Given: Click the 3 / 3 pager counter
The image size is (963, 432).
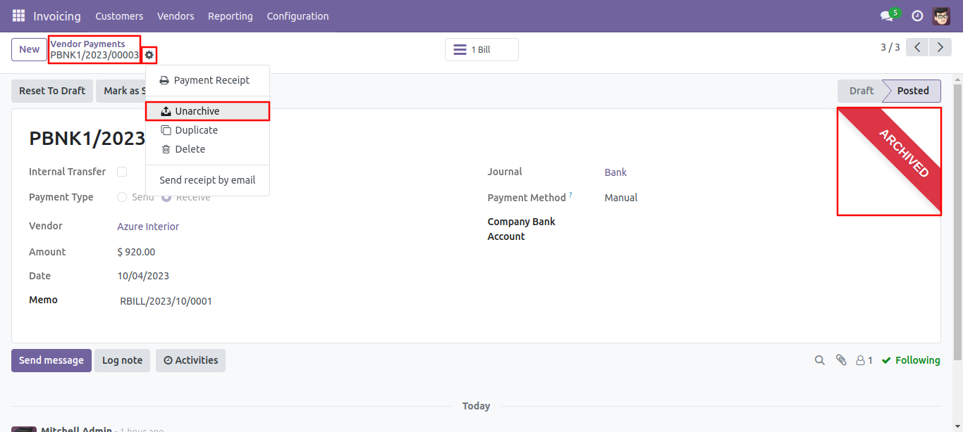Looking at the screenshot, I should tap(890, 47).
